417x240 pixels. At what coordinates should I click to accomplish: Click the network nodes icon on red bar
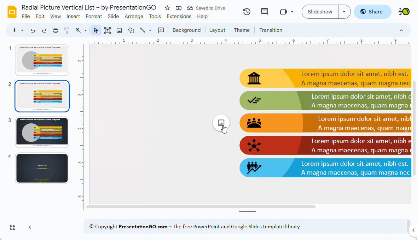pyautogui.click(x=254, y=145)
